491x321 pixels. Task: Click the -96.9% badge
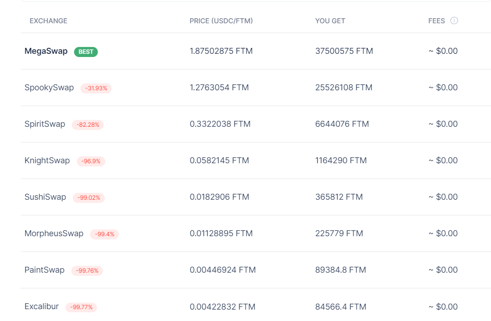[91, 161]
